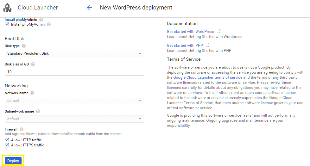The height and width of the screenshot is (166, 310).
Task: Expand the Subnetwork name dropdown
Action: 74,119
